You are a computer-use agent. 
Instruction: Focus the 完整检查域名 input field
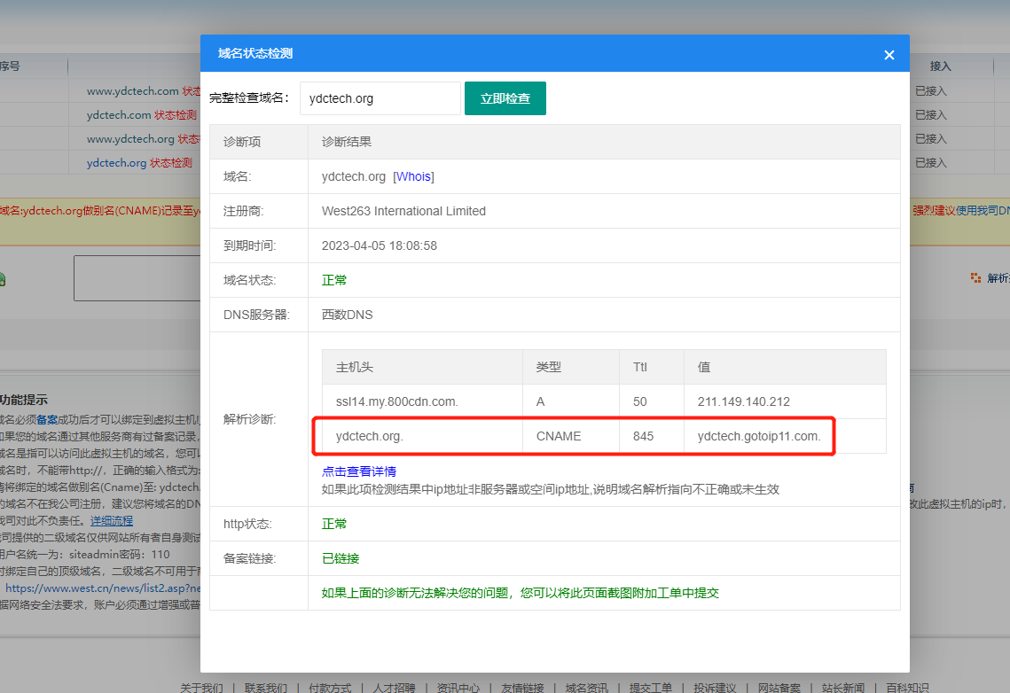pyautogui.click(x=380, y=98)
